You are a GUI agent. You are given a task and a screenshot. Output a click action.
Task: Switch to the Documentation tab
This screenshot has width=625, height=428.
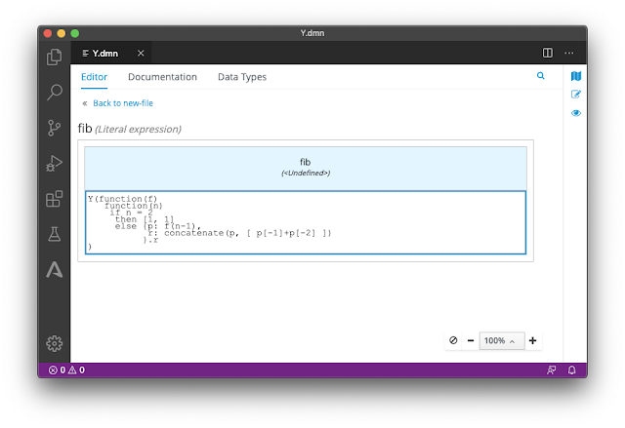163,77
